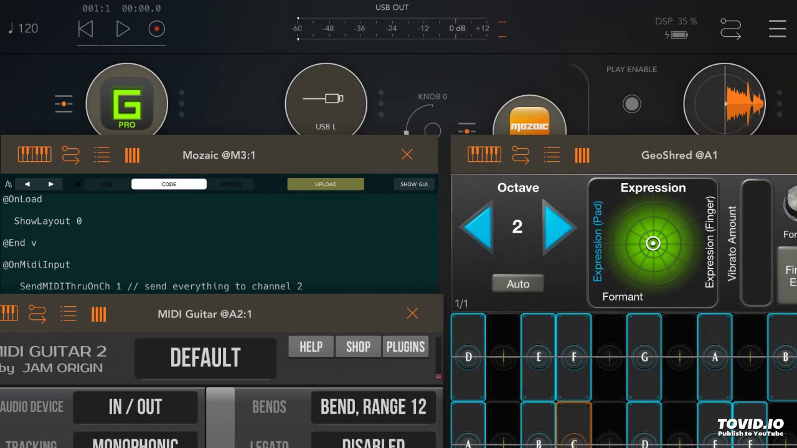Open the MIDI routing matrix icon in top bar
Viewport: 797px width, 448px height.
(x=730, y=29)
